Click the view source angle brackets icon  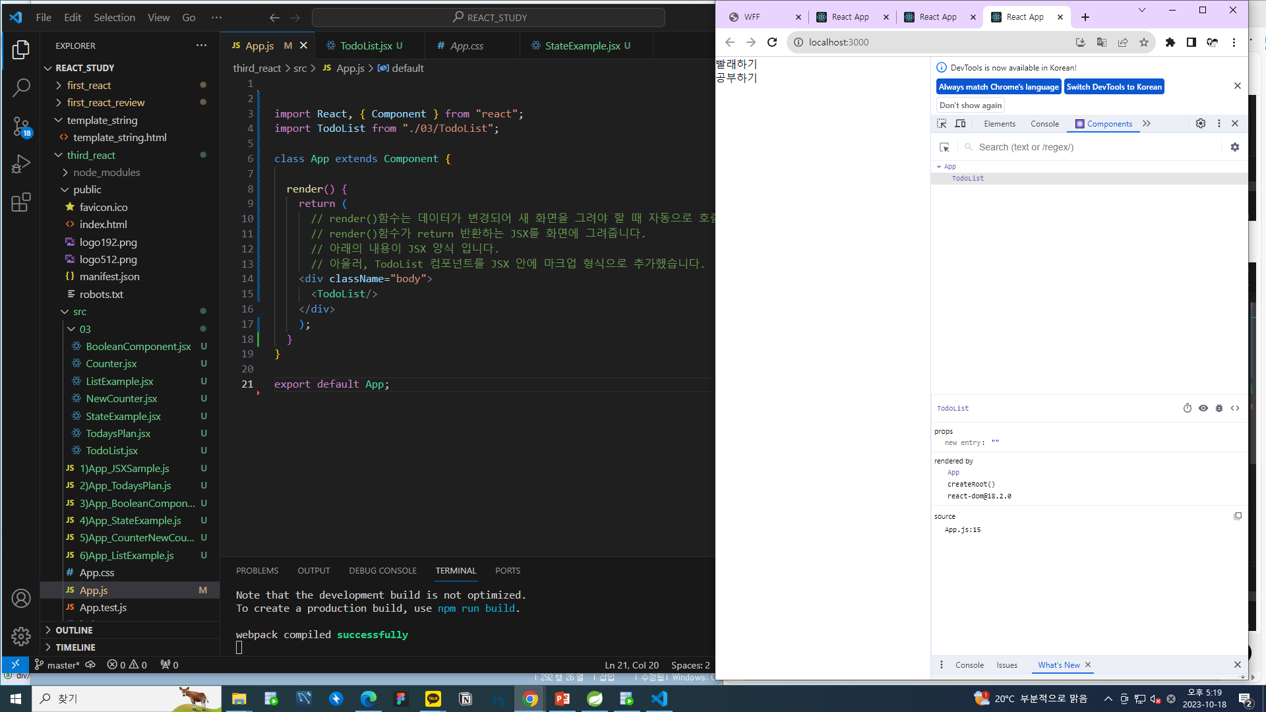point(1235,408)
